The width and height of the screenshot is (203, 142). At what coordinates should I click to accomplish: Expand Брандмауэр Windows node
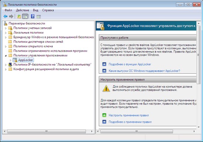click(x=6, y=37)
